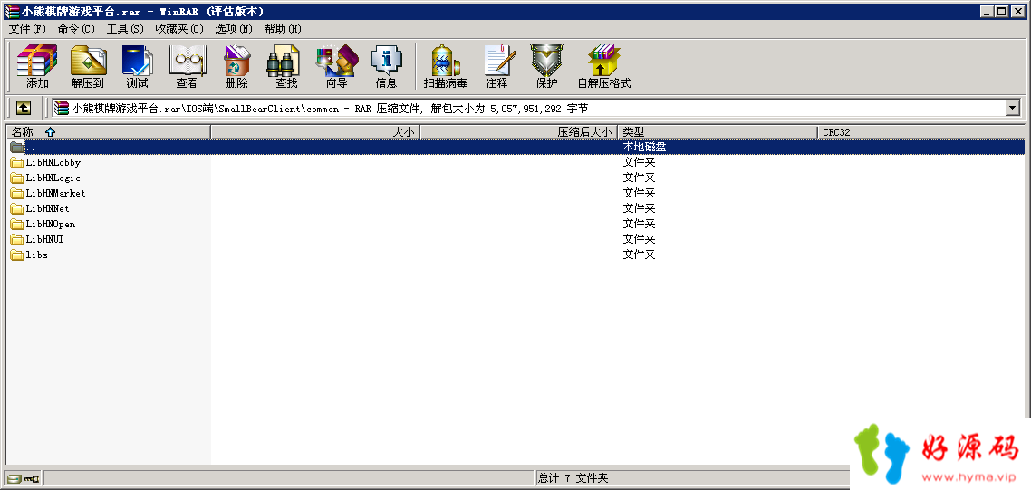The image size is (1031, 490).
Task: Sort by the CRC32 column header
Action: [x=921, y=131]
